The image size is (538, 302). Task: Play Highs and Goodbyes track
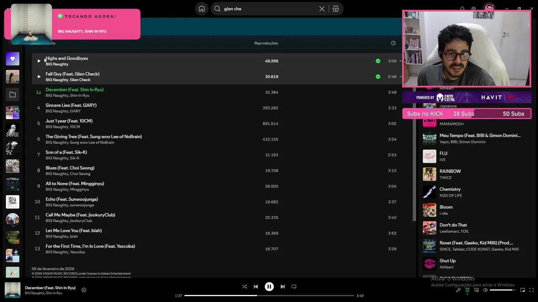pos(39,61)
